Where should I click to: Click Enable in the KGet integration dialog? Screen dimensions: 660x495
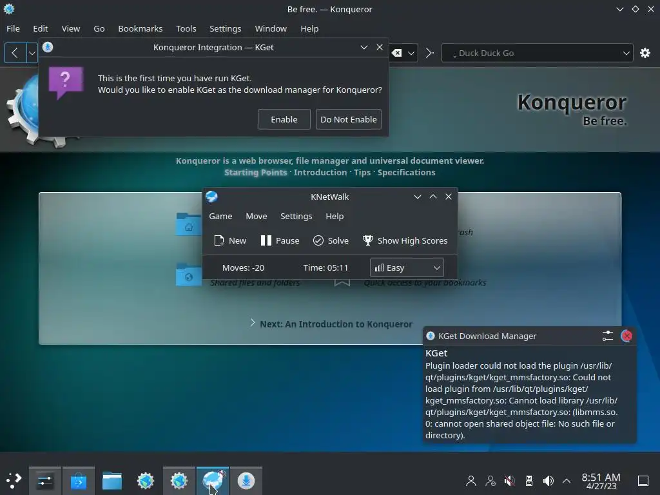(284, 119)
